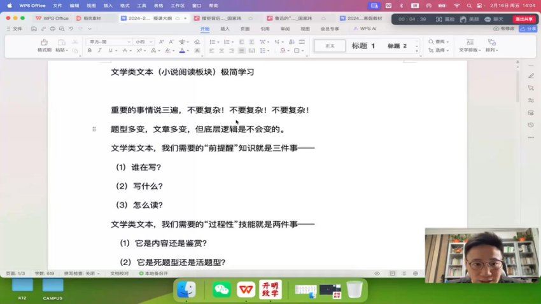Open the pen annotation tool in right sidebar
541x304 pixels.
point(531,76)
